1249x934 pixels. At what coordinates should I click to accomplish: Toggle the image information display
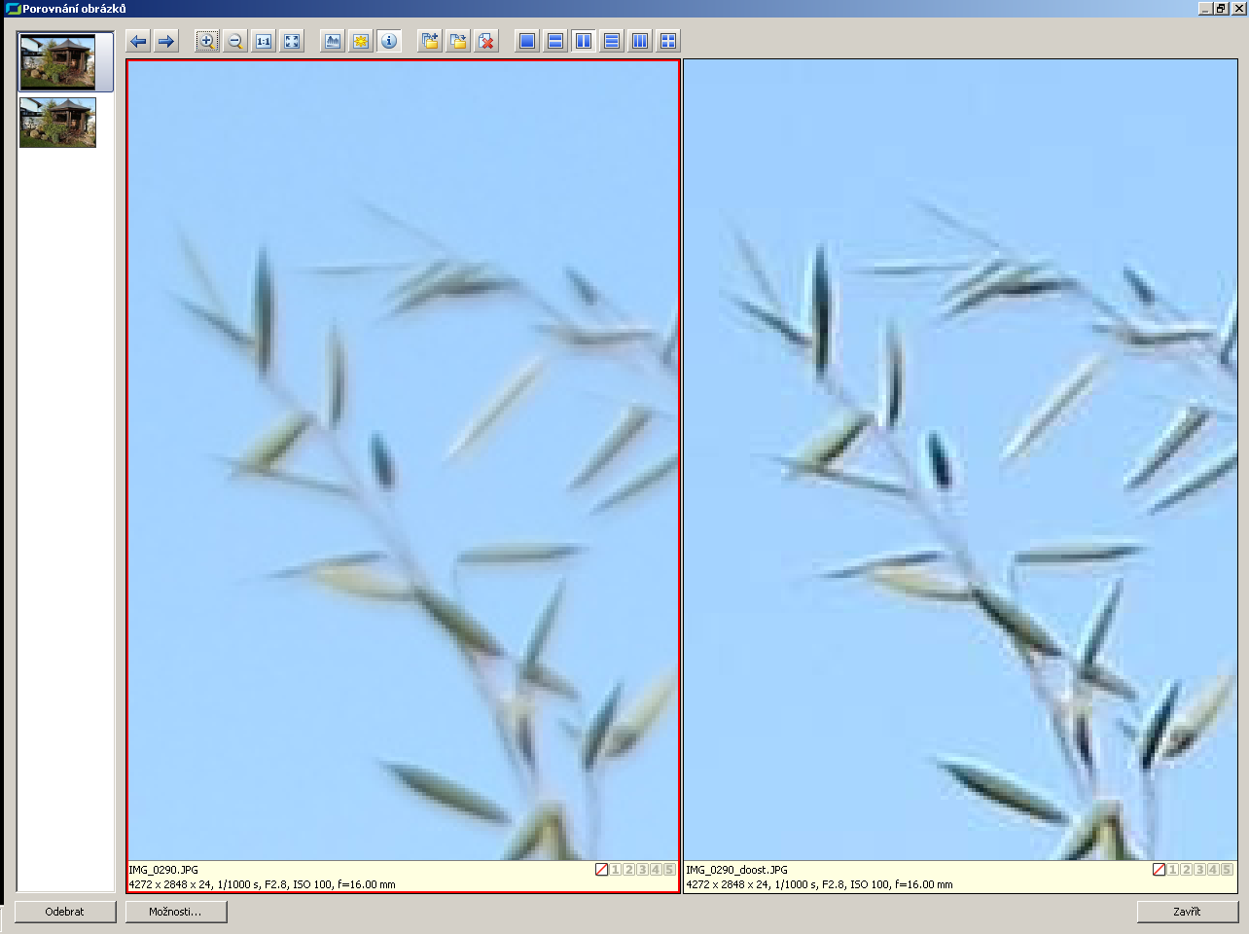click(389, 41)
